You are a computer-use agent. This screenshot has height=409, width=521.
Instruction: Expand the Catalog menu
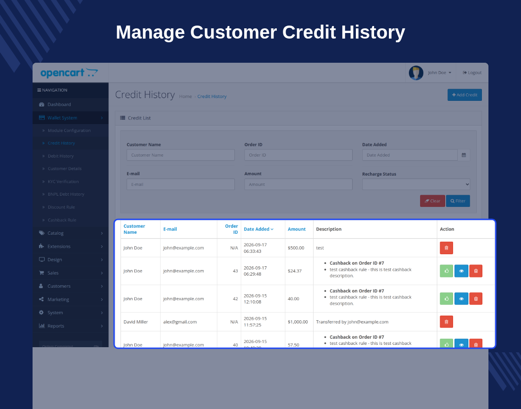70,233
